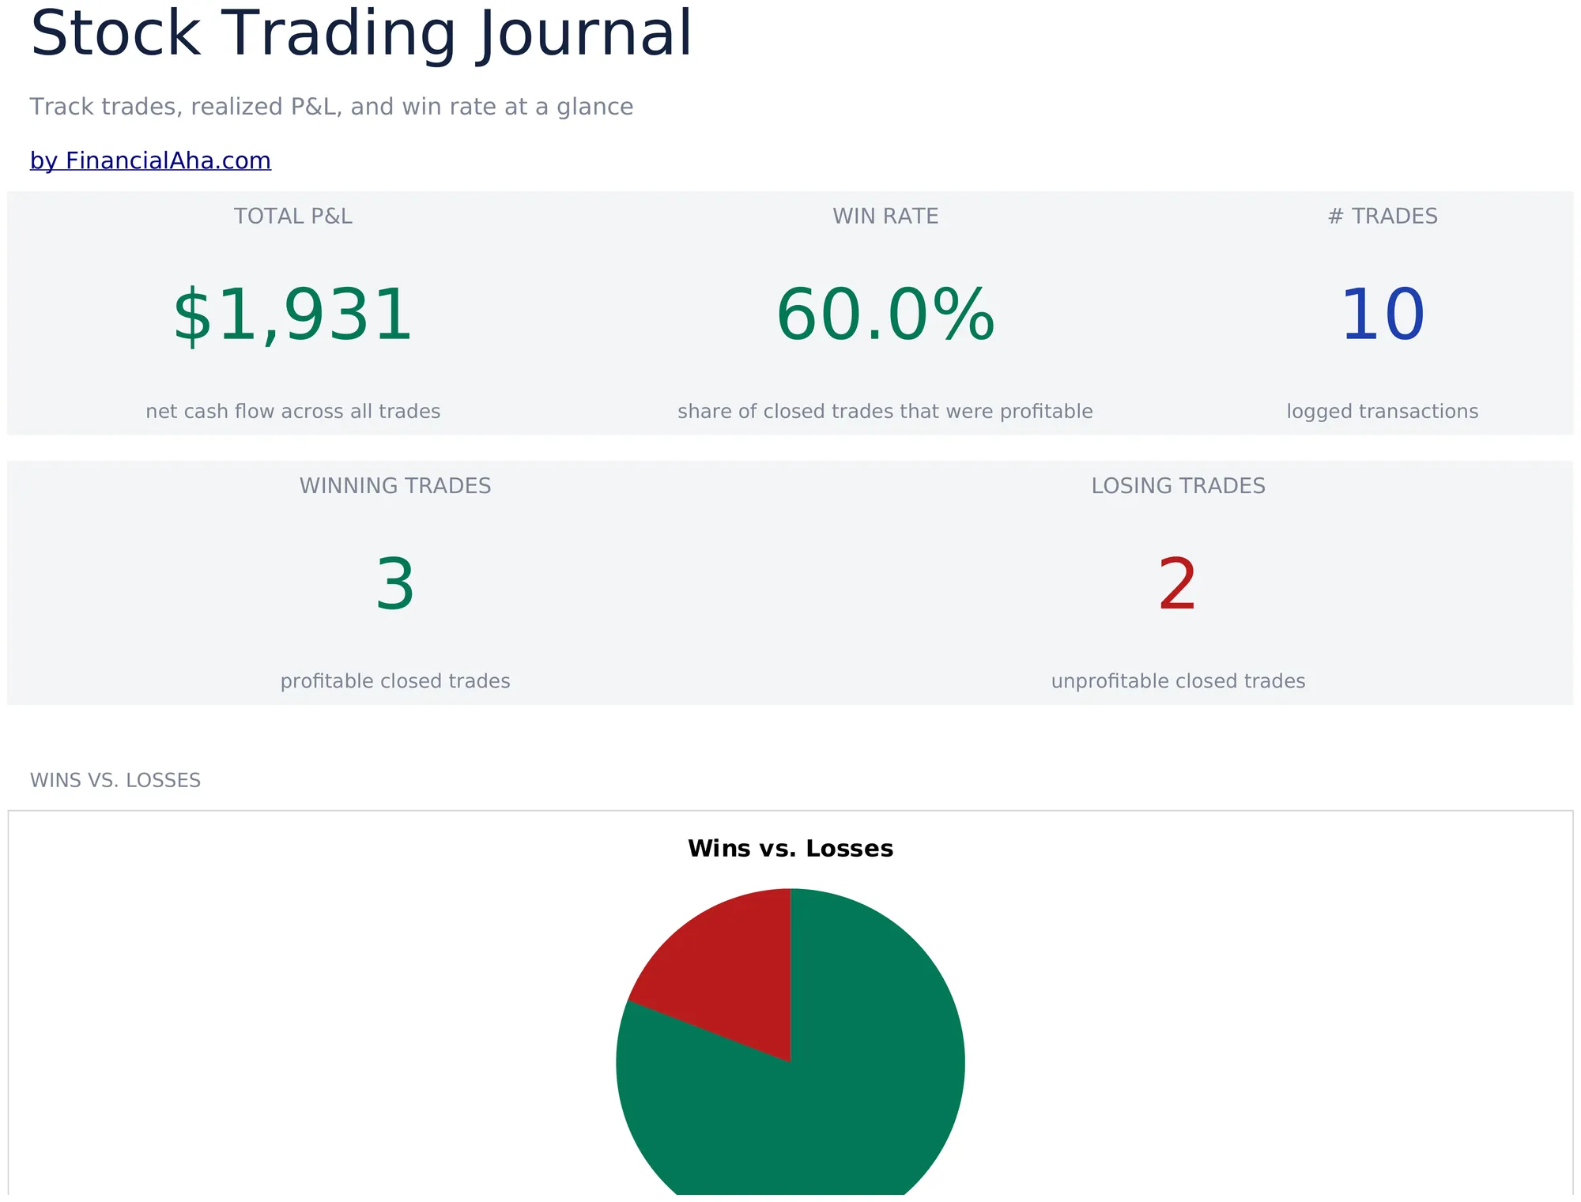This screenshot has width=1581, height=1202.
Task: Click the # TRADES label
Action: point(1383,217)
